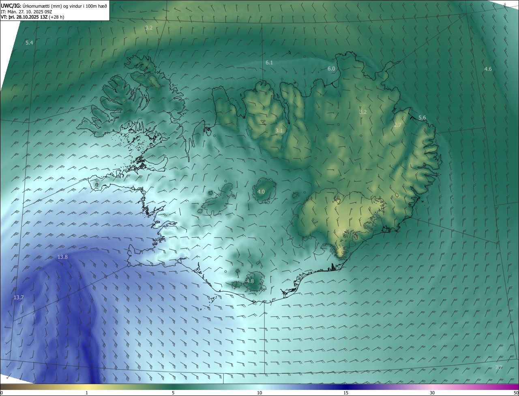Click the 5.4 precipitation value label
This screenshot has height=396, width=519.
point(29,43)
